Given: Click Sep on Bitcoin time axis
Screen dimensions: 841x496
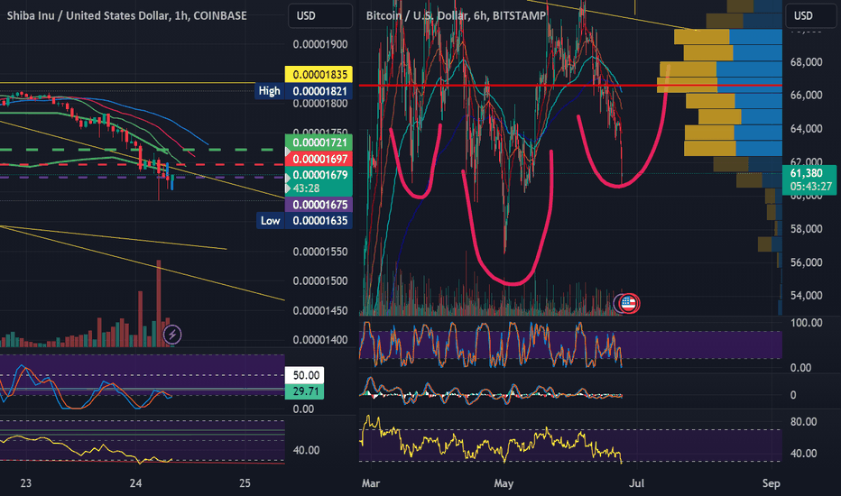Looking at the screenshot, I should (x=771, y=482).
